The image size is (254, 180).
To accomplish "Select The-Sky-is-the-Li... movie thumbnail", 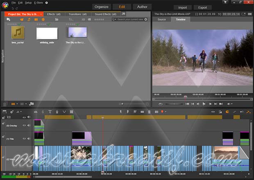I will click(76, 32).
